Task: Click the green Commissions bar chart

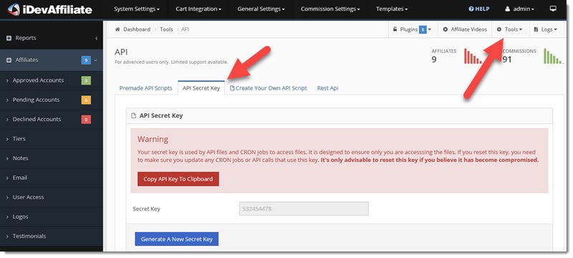Action: pos(553,57)
